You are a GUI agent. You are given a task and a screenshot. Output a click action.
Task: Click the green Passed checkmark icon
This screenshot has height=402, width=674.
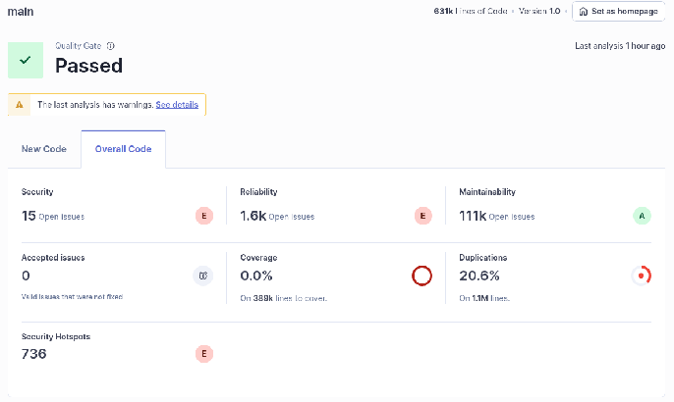tap(26, 60)
